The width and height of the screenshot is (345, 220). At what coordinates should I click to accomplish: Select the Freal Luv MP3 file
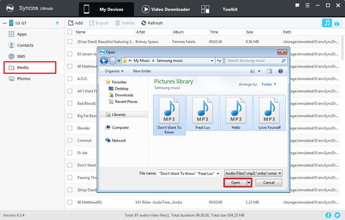coord(203,113)
